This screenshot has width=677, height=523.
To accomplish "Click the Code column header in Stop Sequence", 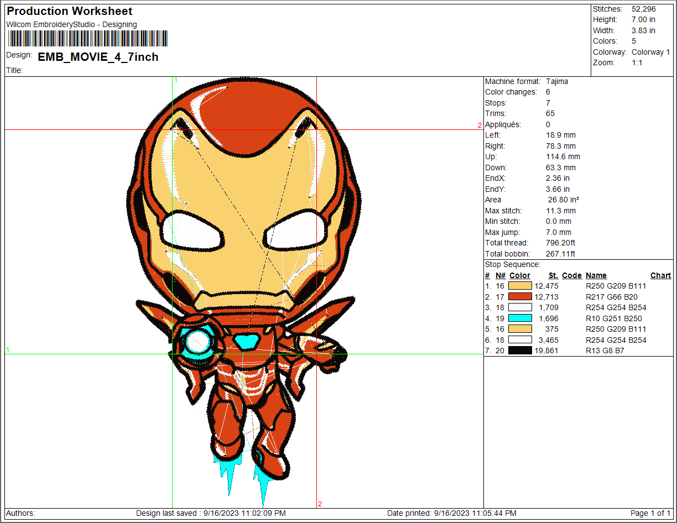I will 571,275.
